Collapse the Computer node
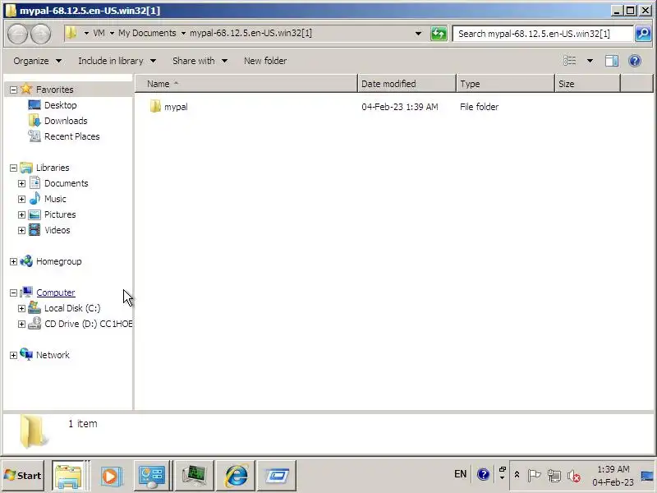 13,293
